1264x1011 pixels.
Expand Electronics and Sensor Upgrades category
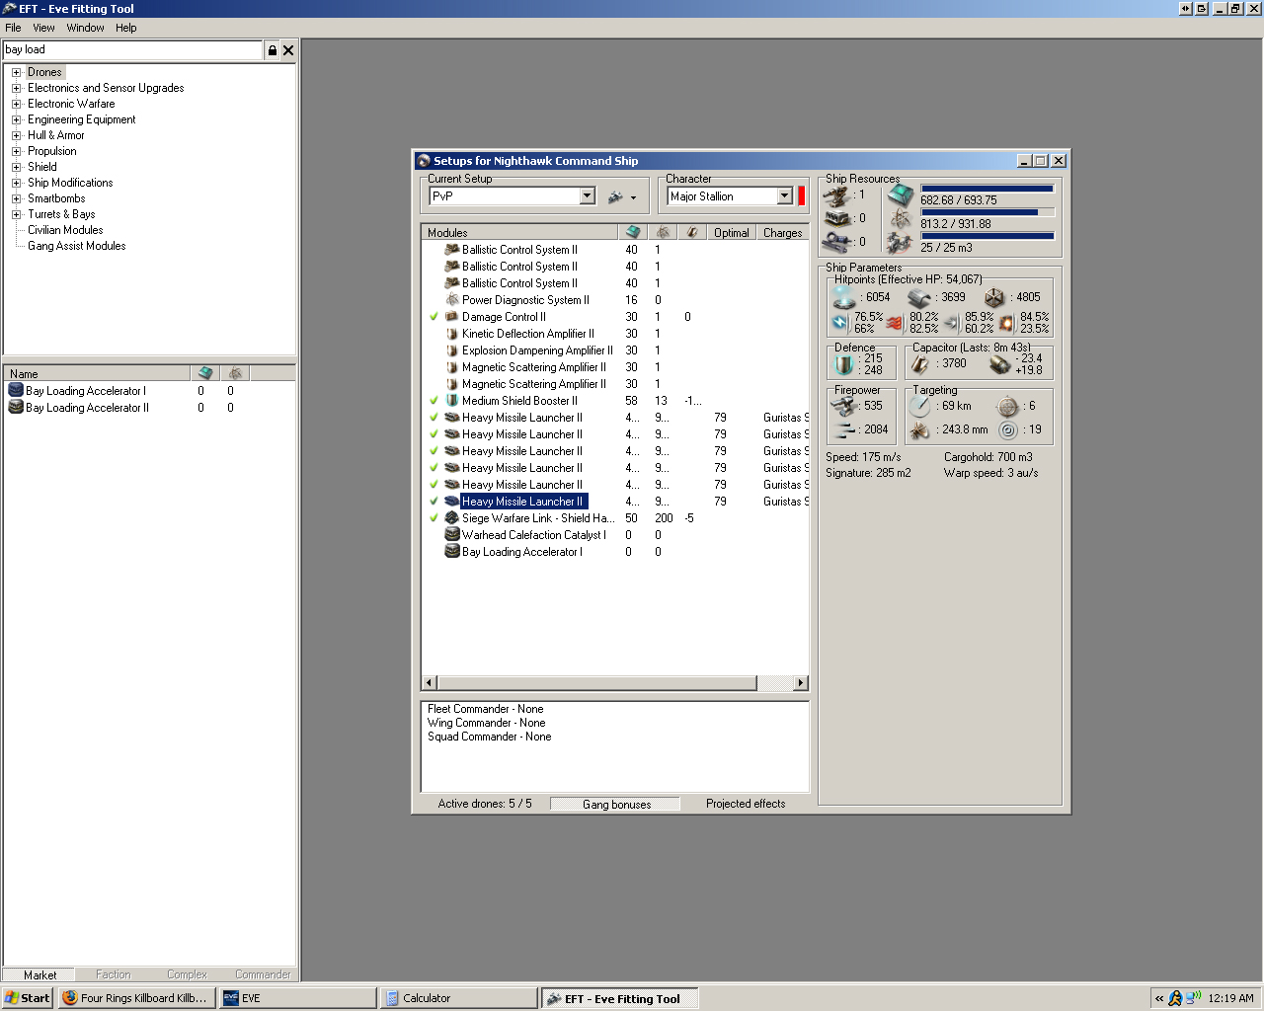click(16, 88)
